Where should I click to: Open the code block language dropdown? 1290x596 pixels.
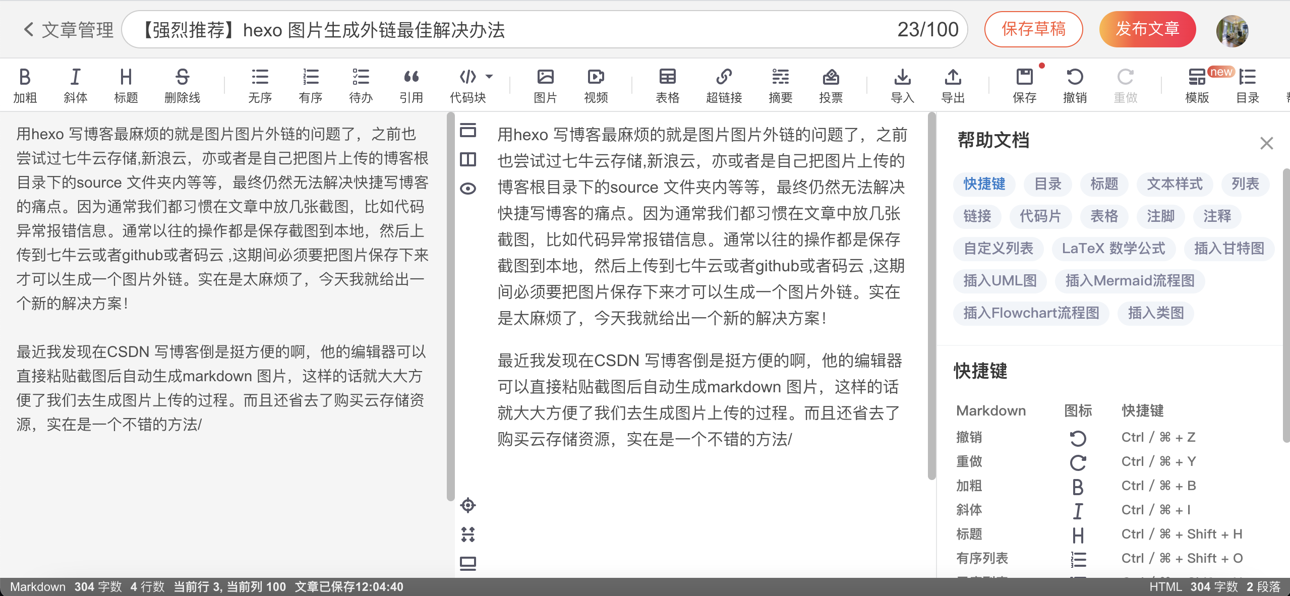(488, 77)
